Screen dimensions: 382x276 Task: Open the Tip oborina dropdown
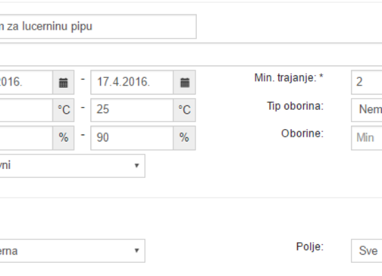[366, 110]
